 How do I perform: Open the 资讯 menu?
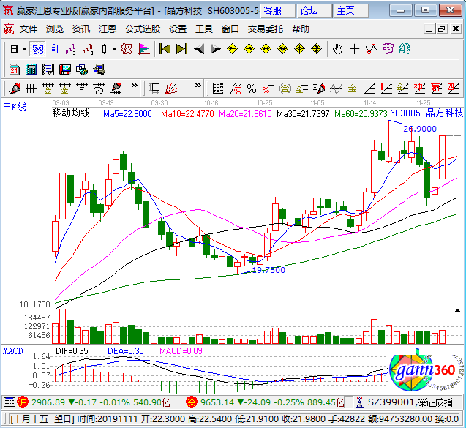point(80,29)
